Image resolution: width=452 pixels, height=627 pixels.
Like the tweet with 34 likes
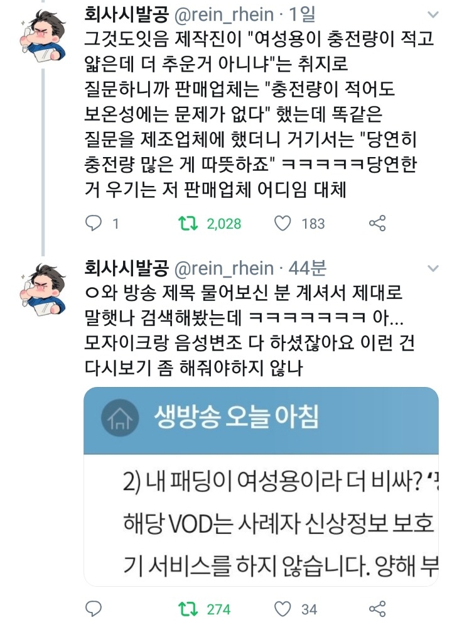(282, 609)
